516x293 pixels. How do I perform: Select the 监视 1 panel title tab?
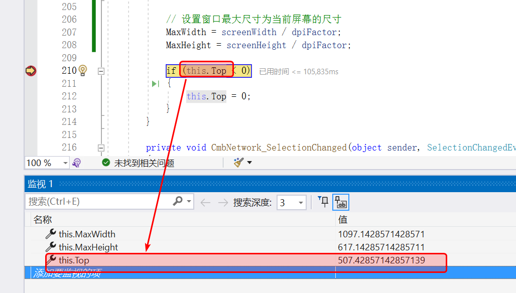40,184
